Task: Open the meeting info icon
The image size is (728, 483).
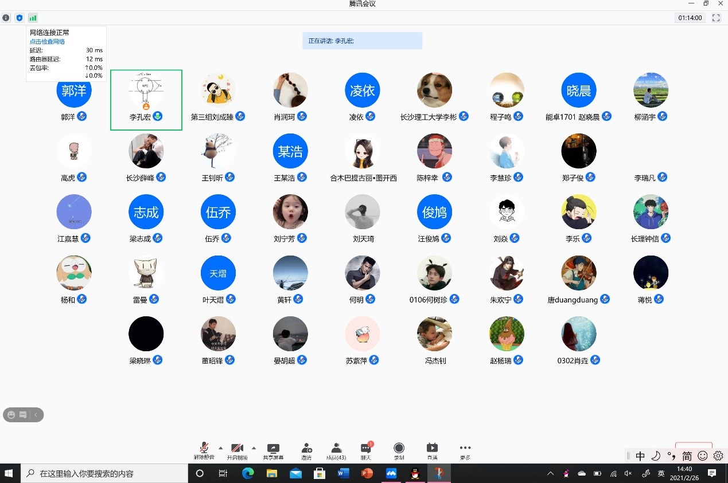Action: coord(6,18)
